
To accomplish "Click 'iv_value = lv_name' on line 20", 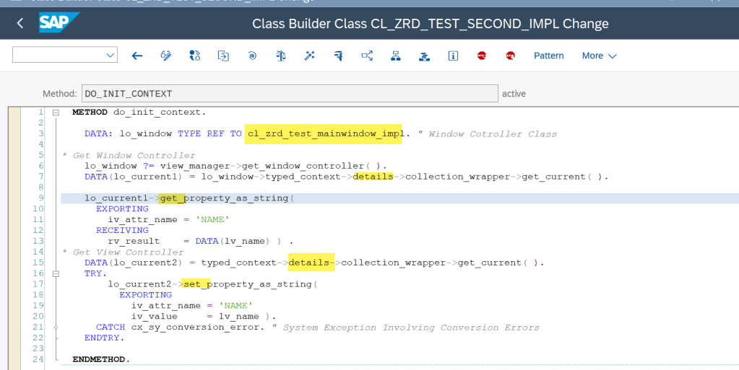I will click(x=195, y=317).
